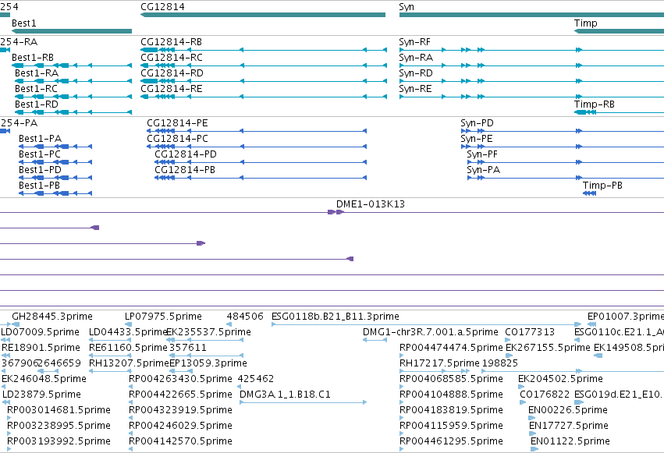664x453 pixels.
Task: Select the Syn-RF transcript
Action: pos(531,50)
